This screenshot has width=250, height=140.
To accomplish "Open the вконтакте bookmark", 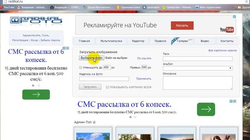I will (x=151, y=7).
